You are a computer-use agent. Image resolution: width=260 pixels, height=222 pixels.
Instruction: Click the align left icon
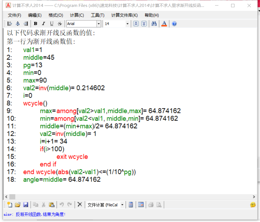pos(10,24)
